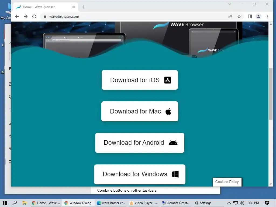Click Download for Windows button
The image size is (276, 207).
click(x=140, y=174)
